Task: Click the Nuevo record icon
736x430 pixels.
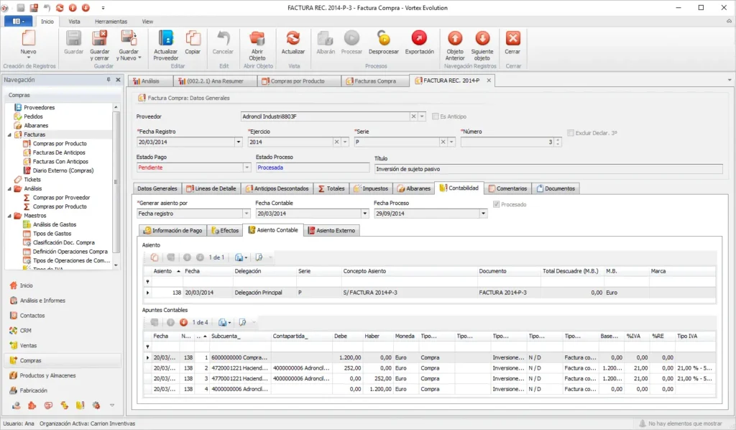Action: click(28, 39)
